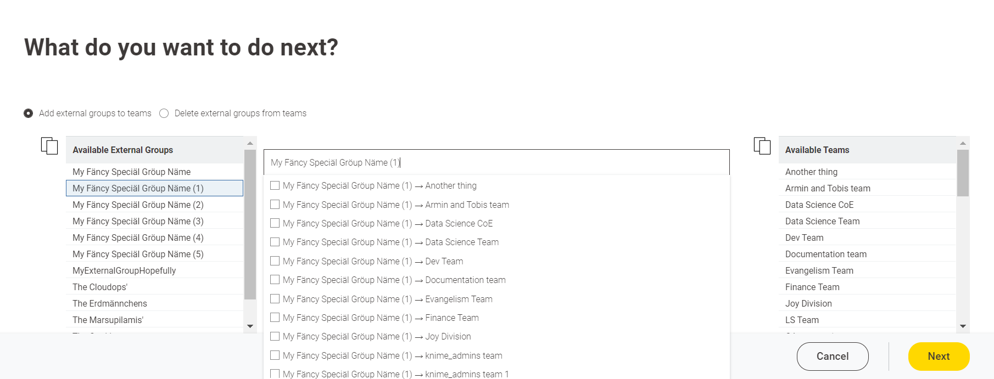Choose 'Evangelism Team' in Available Teams
The height and width of the screenshot is (379, 994).
(x=819, y=270)
